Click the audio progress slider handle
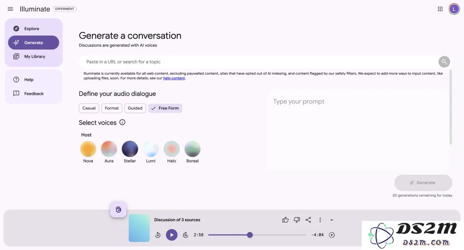 pos(250,235)
